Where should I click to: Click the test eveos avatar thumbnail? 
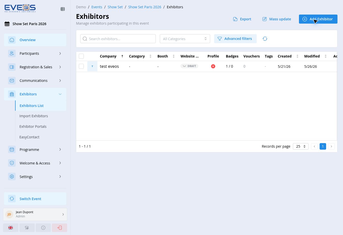[x=92, y=66]
